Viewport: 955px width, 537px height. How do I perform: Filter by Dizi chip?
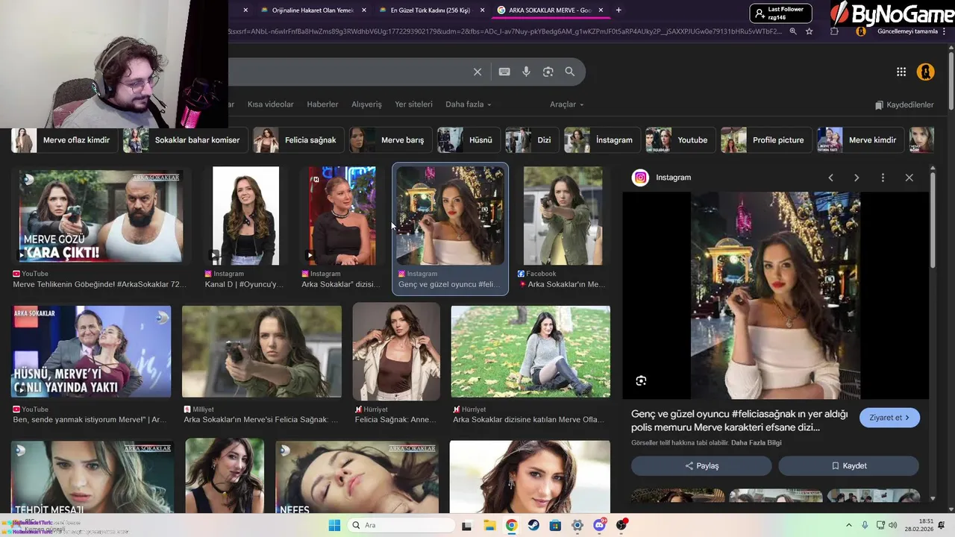[531, 140]
